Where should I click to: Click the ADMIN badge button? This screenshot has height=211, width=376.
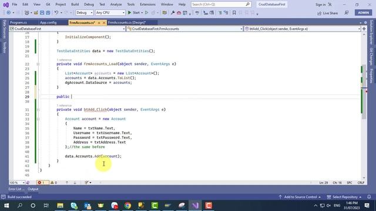pos(363,13)
